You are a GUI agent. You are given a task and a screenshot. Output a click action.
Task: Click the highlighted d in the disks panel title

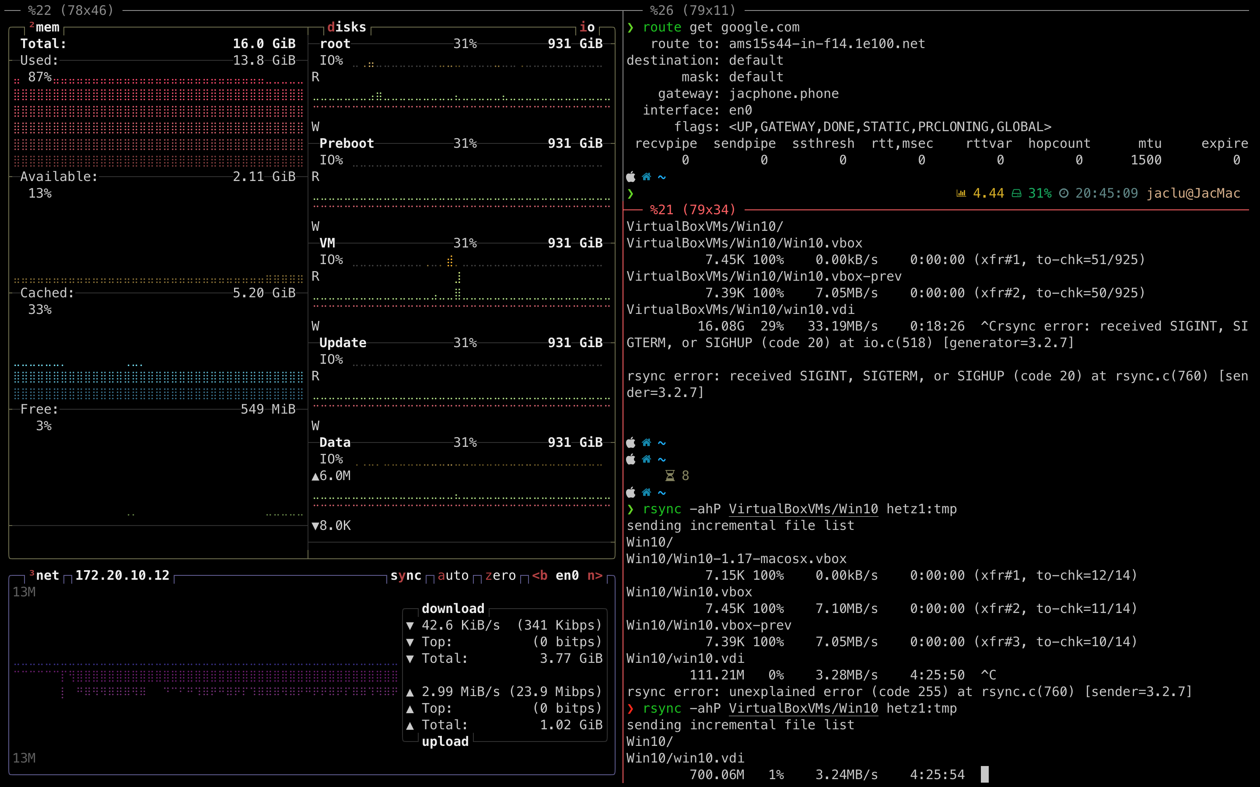click(x=332, y=27)
